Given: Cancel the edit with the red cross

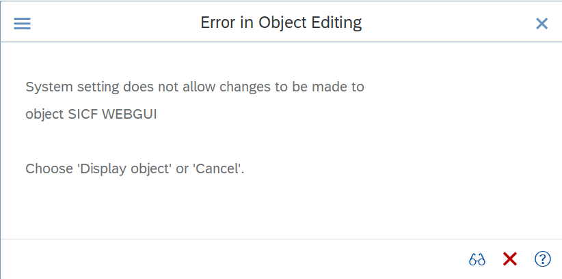Looking at the screenshot, I should point(509,259).
